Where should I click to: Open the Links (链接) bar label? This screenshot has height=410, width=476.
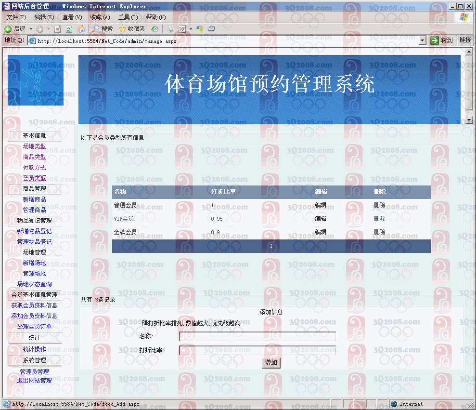click(x=465, y=40)
